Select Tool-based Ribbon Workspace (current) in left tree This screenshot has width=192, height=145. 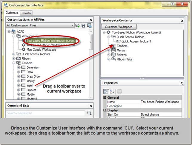coord(51,41)
